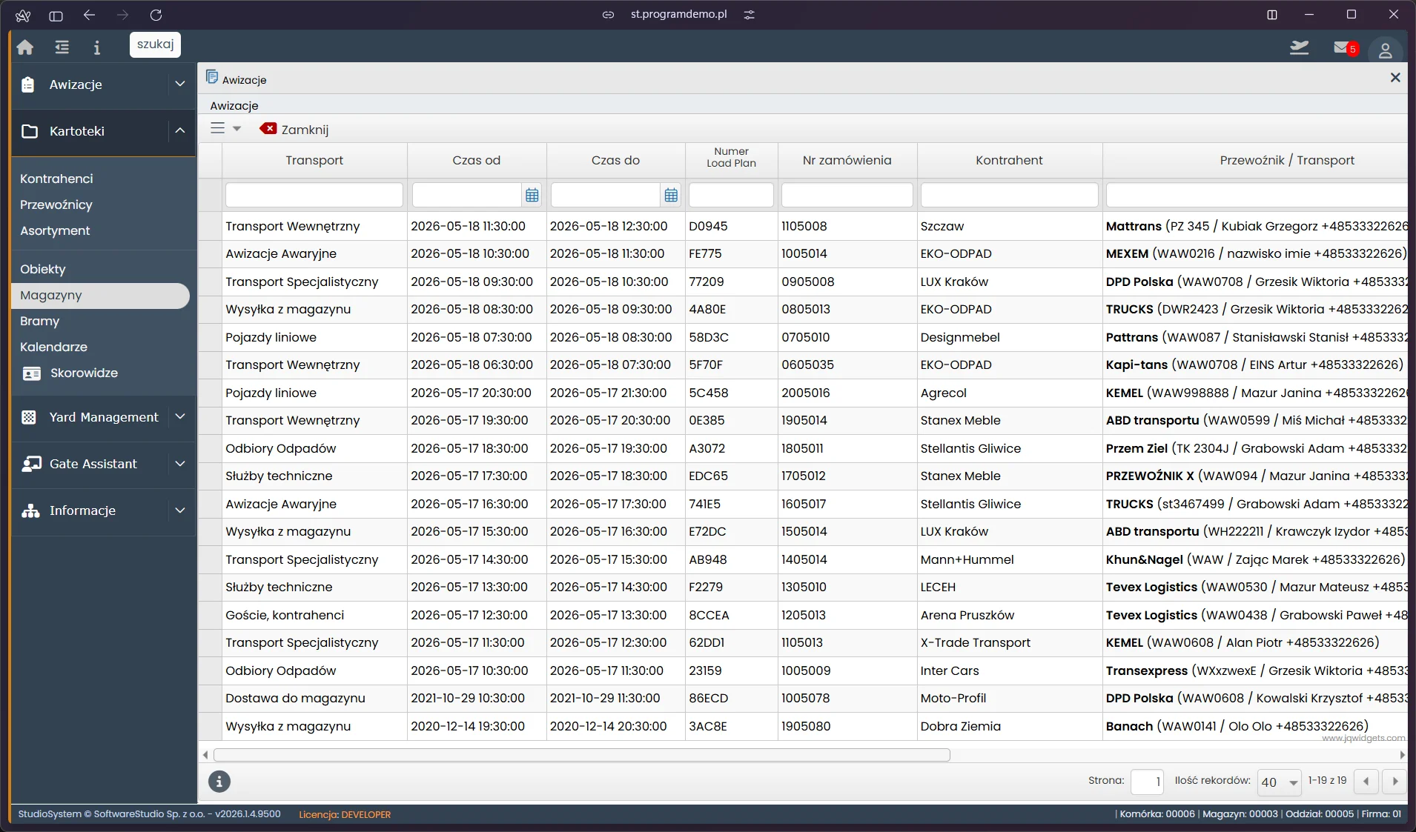Click the Strona page number field
Screen dimensions: 1416x832
[1147, 782]
